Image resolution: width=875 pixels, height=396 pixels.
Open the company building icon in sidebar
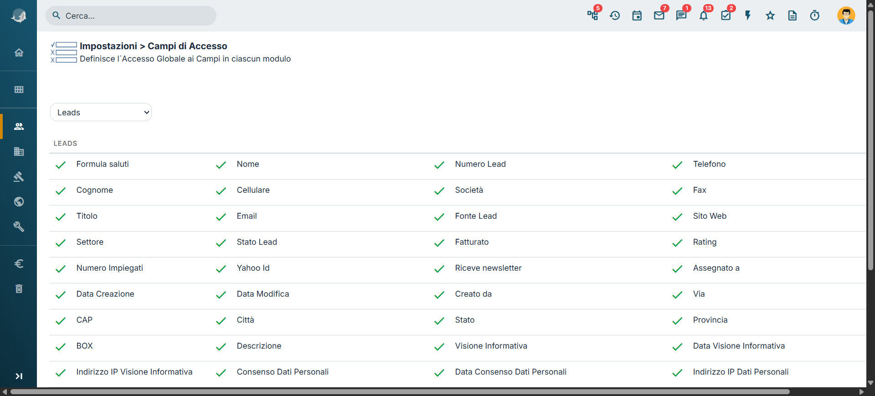19,151
